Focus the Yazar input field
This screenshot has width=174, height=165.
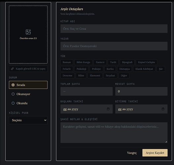tap(114, 46)
